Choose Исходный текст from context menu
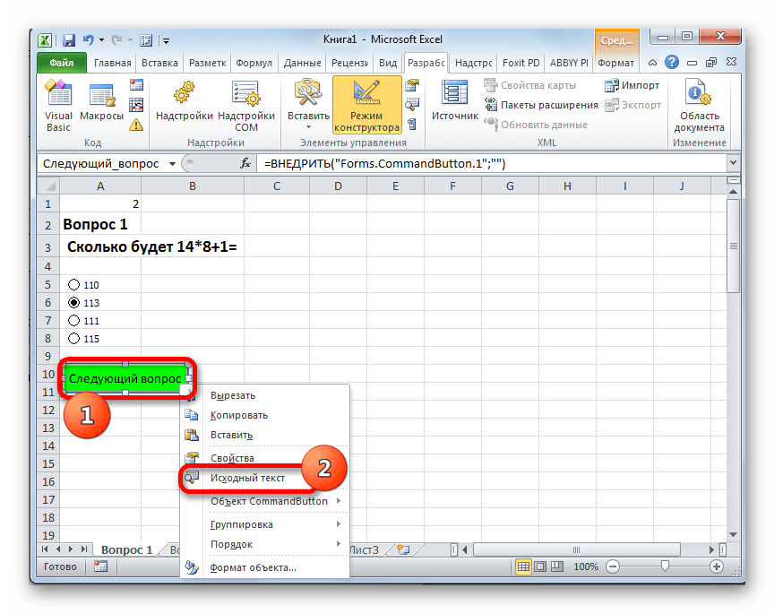 coord(248,478)
